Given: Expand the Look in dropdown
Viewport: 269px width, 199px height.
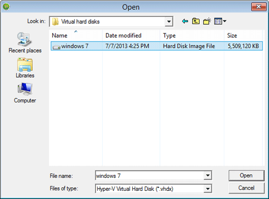Looking at the screenshot, I should (x=169, y=22).
